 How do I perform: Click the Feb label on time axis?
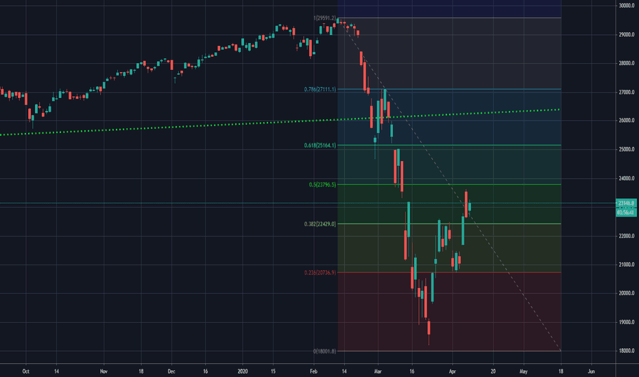313,372
